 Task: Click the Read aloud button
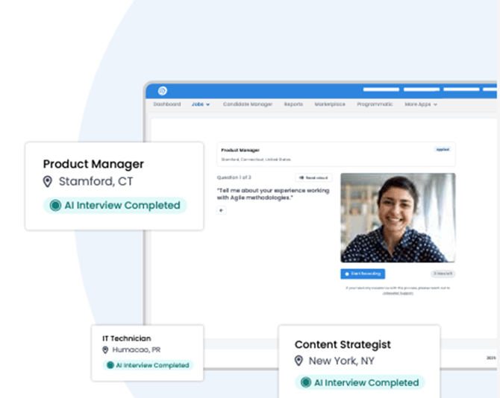pos(313,177)
